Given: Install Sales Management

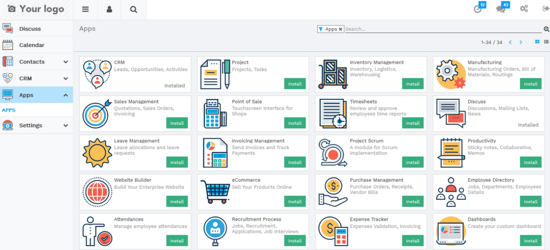Looking at the screenshot, I should [x=177, y=123].
